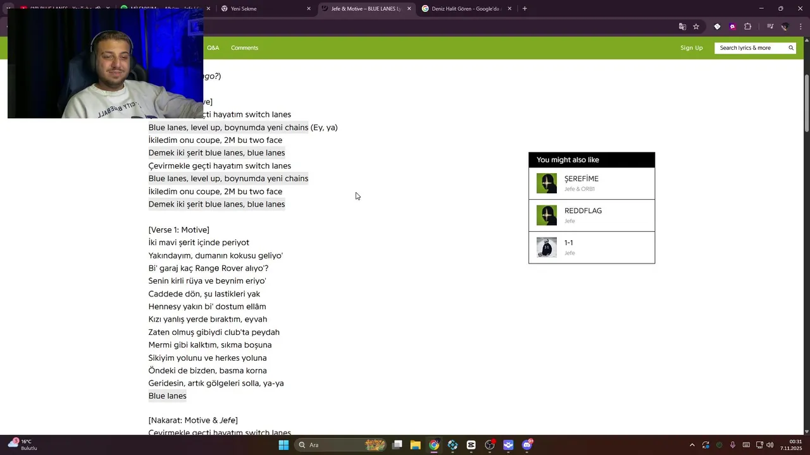
Task: Open File Explorer from the taskbar
Action: [416, 445]
